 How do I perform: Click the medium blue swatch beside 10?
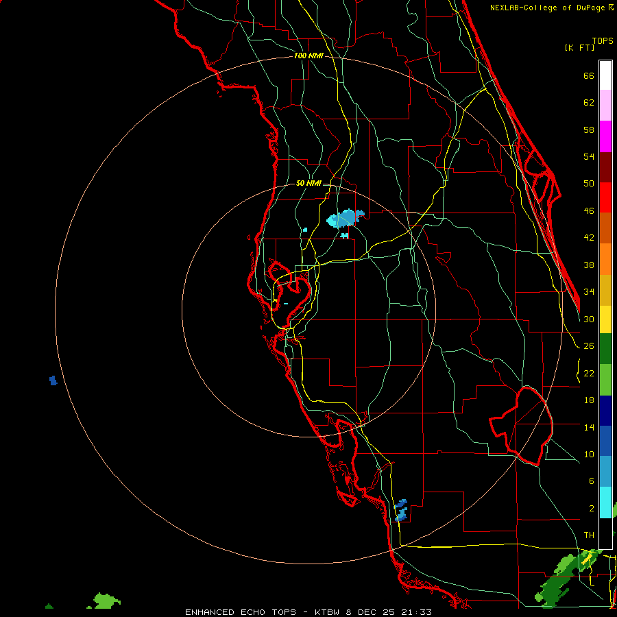pyautogui.click(x=605, y=441)
